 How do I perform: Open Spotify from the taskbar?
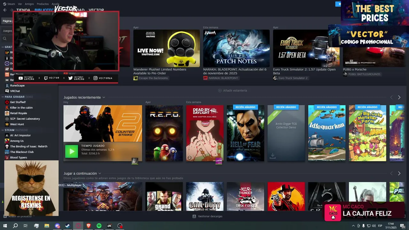[x=99, y=226]
